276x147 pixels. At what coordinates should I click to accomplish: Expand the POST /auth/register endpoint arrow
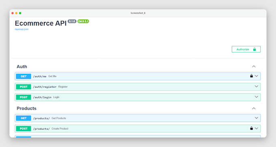click(257, 86)
